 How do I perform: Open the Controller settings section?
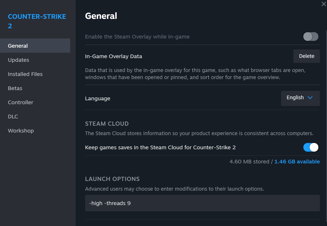coord(20,102)
